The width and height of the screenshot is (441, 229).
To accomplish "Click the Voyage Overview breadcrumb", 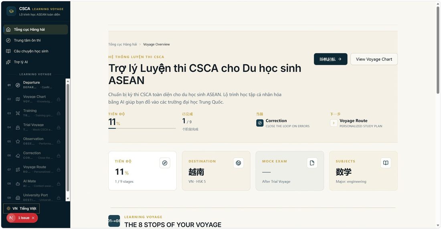I will 156,44.
